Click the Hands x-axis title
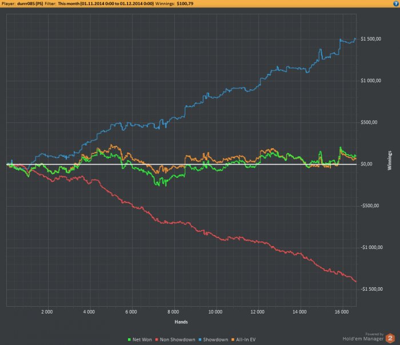 181,322
